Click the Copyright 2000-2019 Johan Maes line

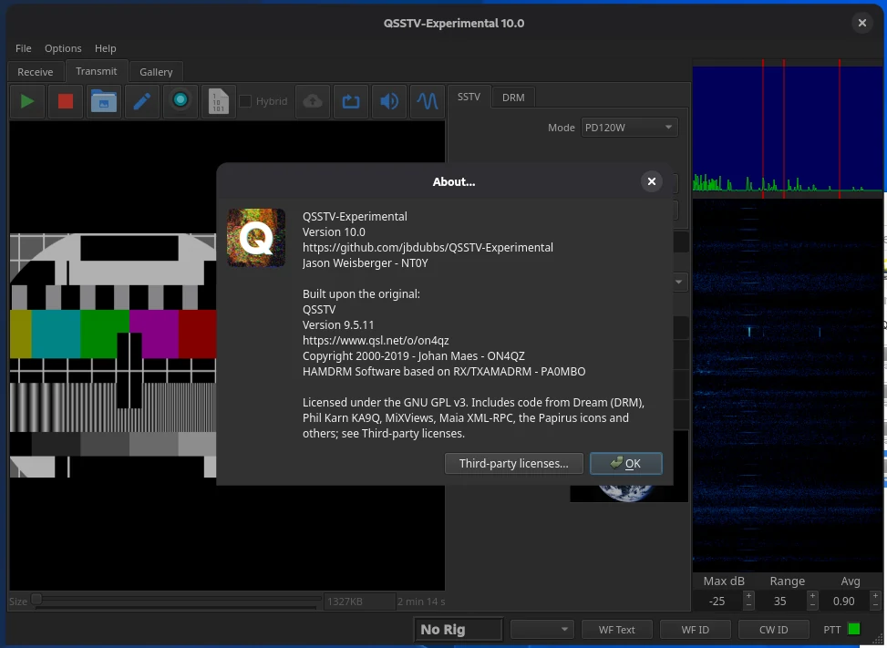414,355
